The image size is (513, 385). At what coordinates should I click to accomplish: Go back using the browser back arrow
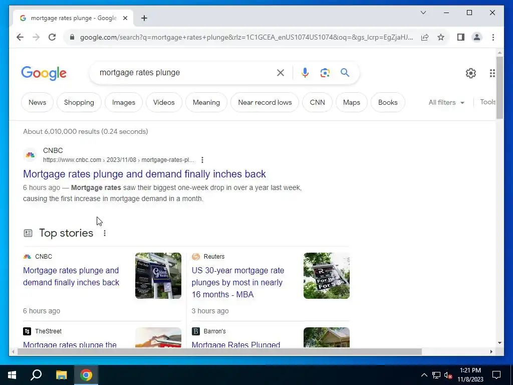click(20, 37)
